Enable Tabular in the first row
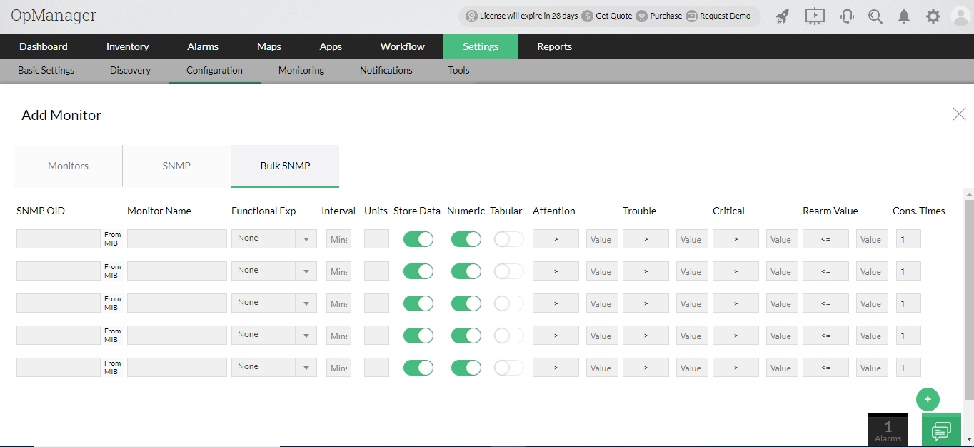 click(x=509, y=239)
